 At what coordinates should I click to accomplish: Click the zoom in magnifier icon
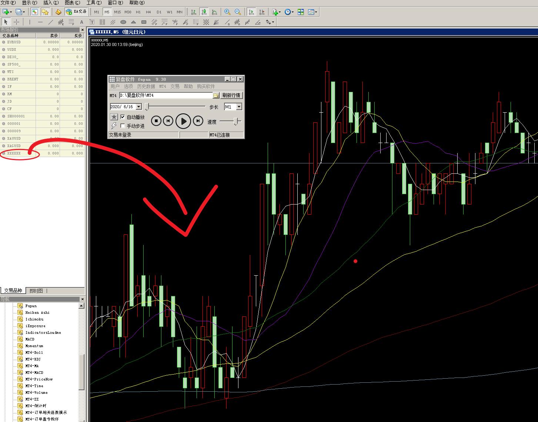click(227, 12)
